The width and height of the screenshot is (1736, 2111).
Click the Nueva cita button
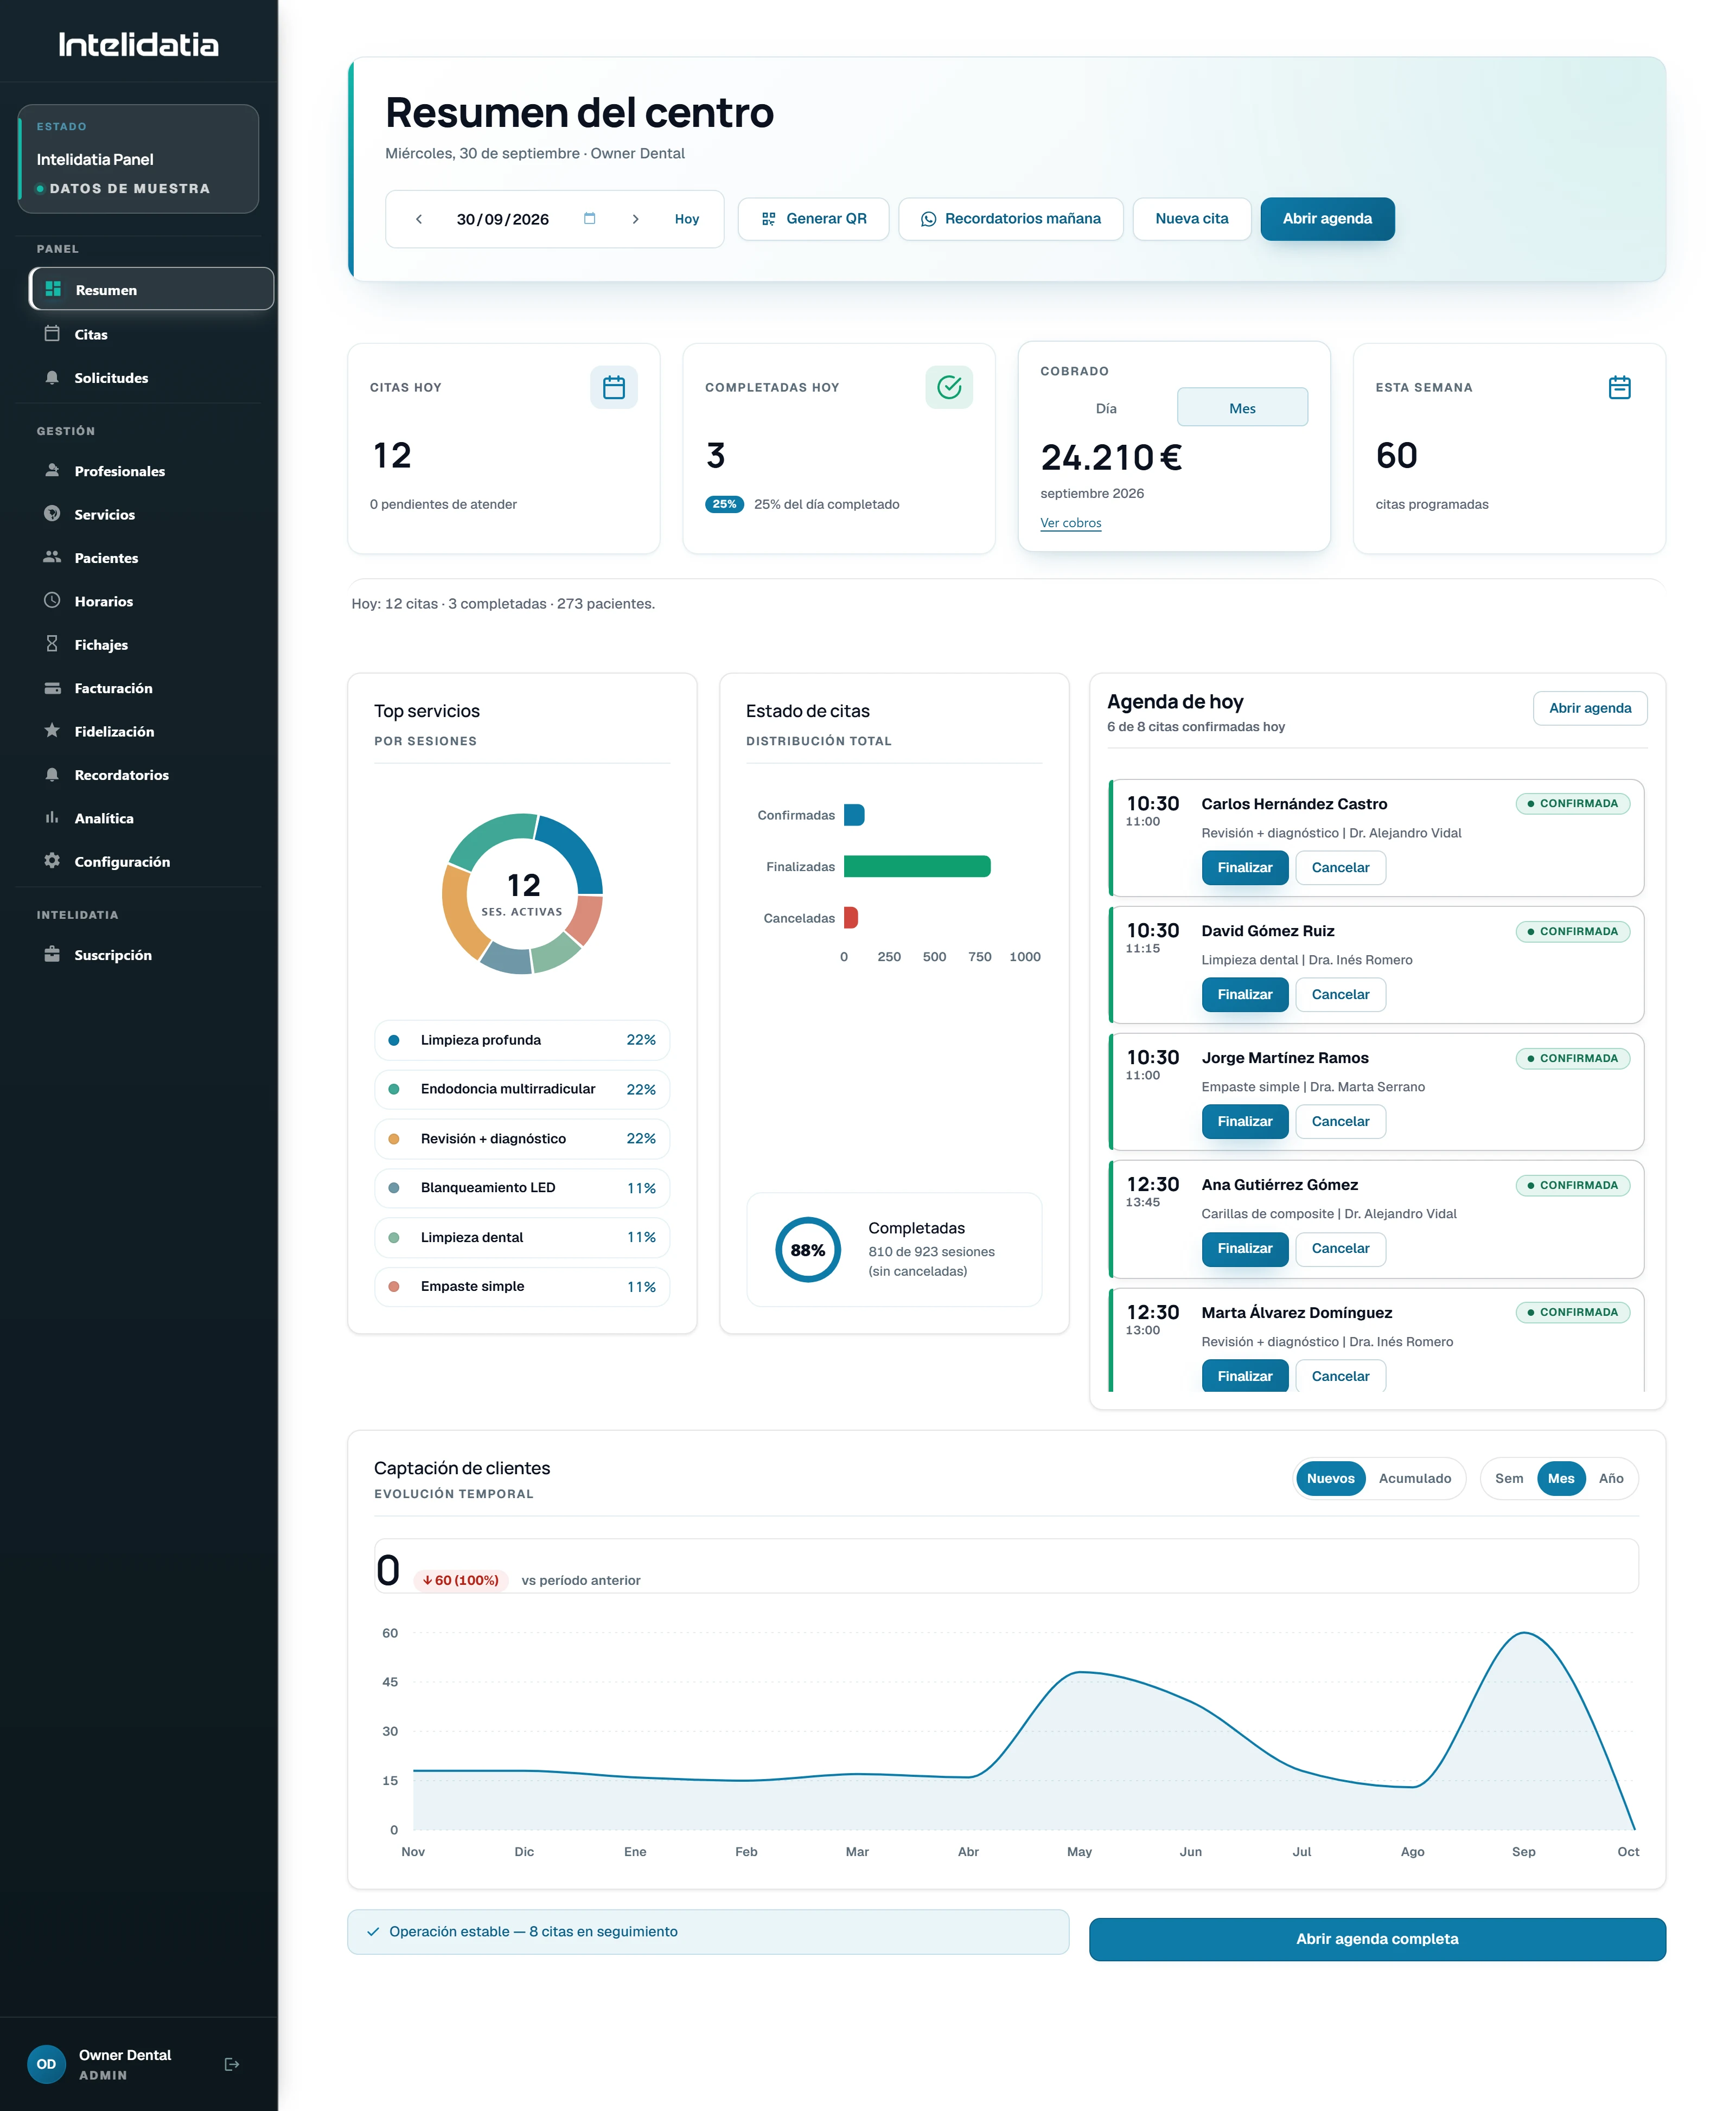(1192, 219)
